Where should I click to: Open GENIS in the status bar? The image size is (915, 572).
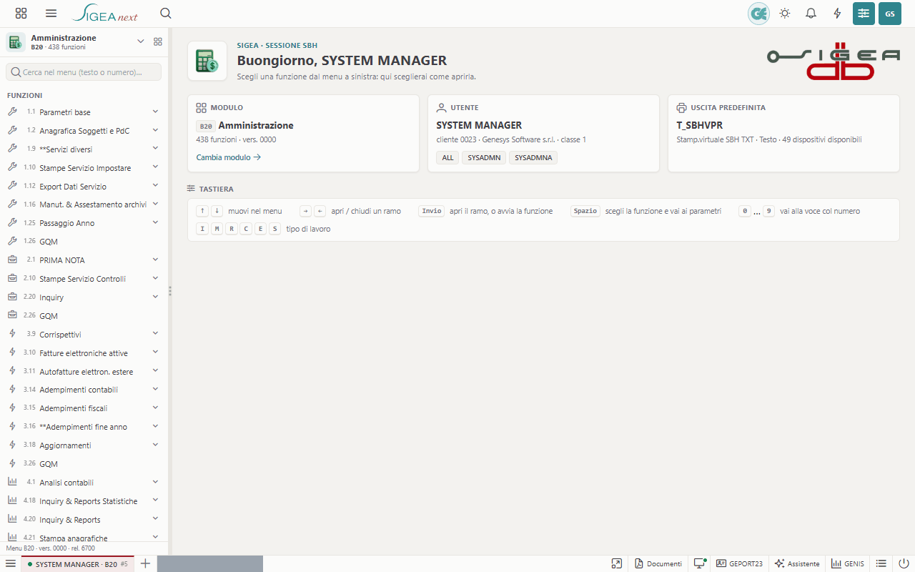coord(848,564)
